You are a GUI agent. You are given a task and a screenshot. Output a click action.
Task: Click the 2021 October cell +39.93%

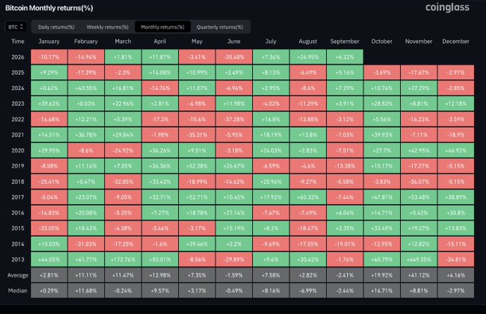[382, 135]
